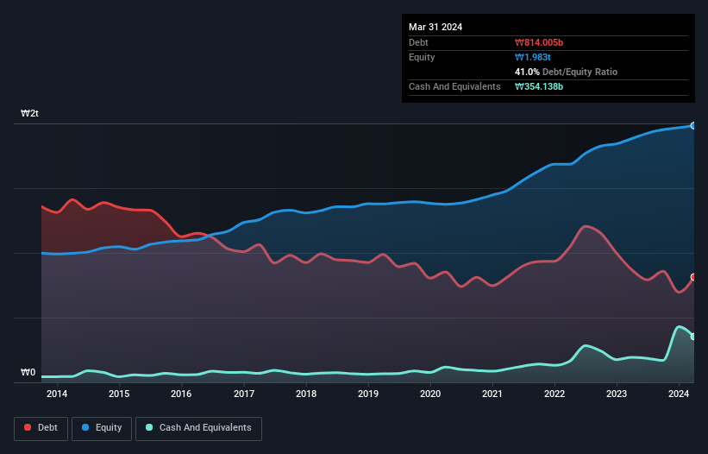
Task: Toggle the Debt series legend button
Action: (41, 428)
